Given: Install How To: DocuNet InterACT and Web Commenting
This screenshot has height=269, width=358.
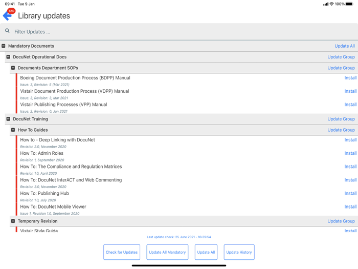Looking at the screenshot, I should point(350,180).
